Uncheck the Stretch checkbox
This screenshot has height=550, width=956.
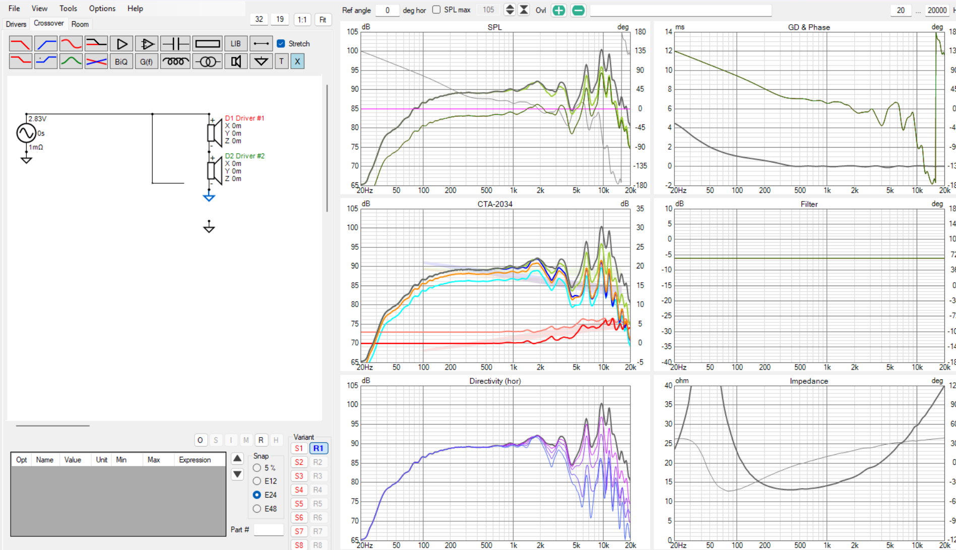click(281, 44)
